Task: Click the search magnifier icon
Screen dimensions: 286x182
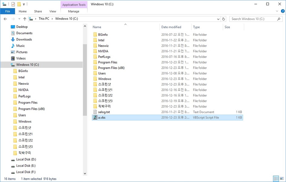Action: point(278,19)
